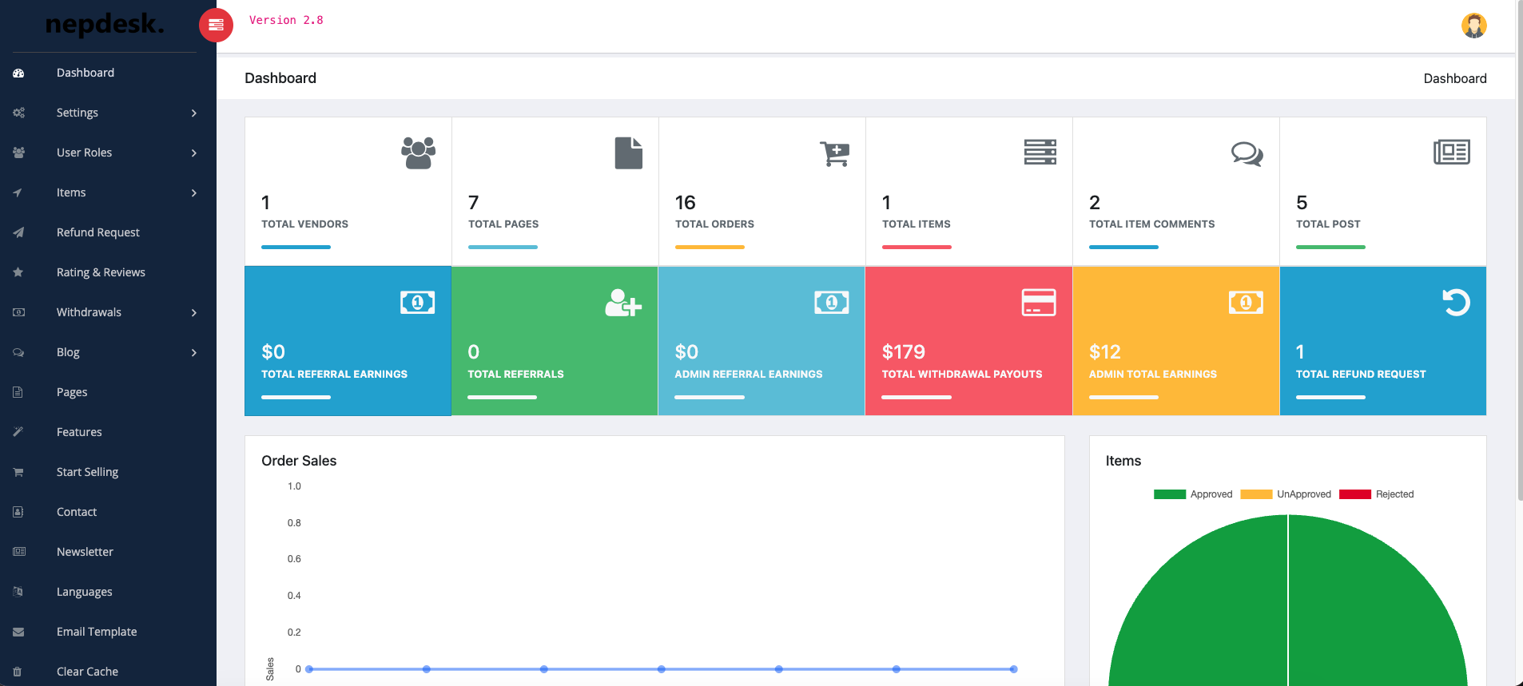Click the Dashboard breadcrumb link at right
The height and width of the screenshot is (686, 1523).
[1454, 78]
